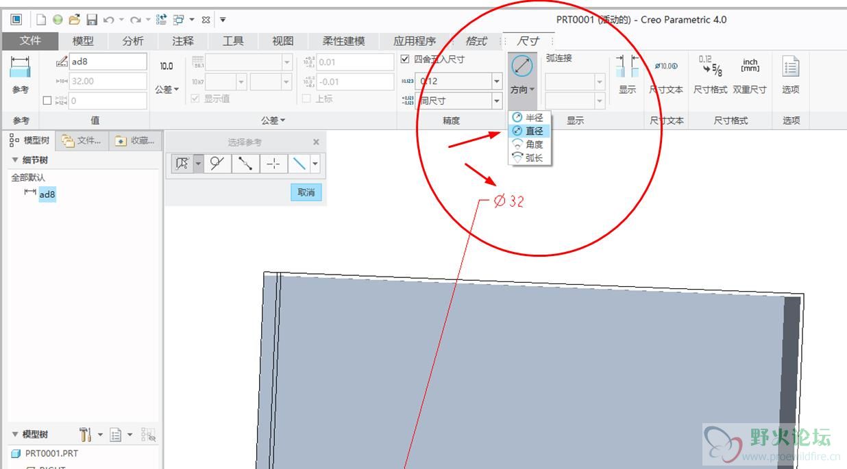847x469 pixels.
Task: Open the quick access toolbar customize arrow
Action: 223,20
